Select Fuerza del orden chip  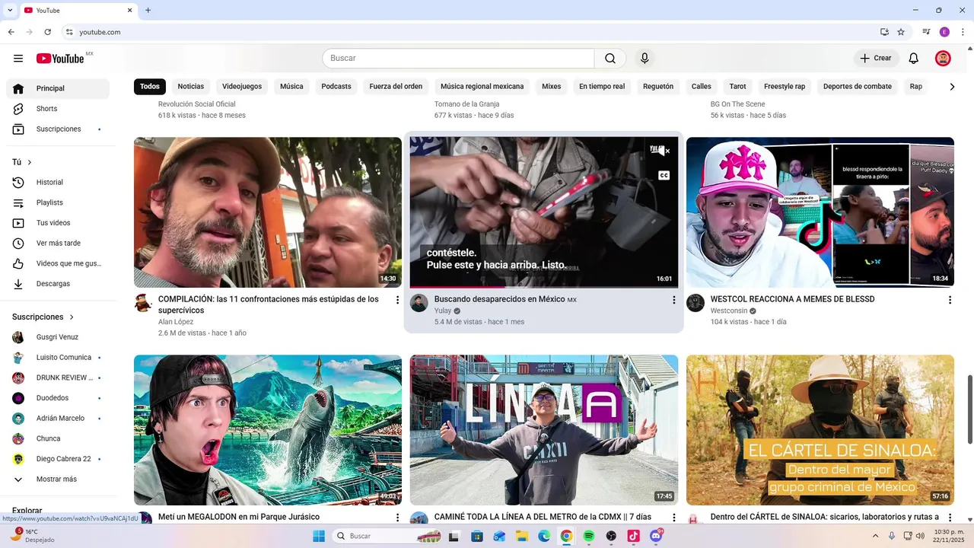[396, 87]
